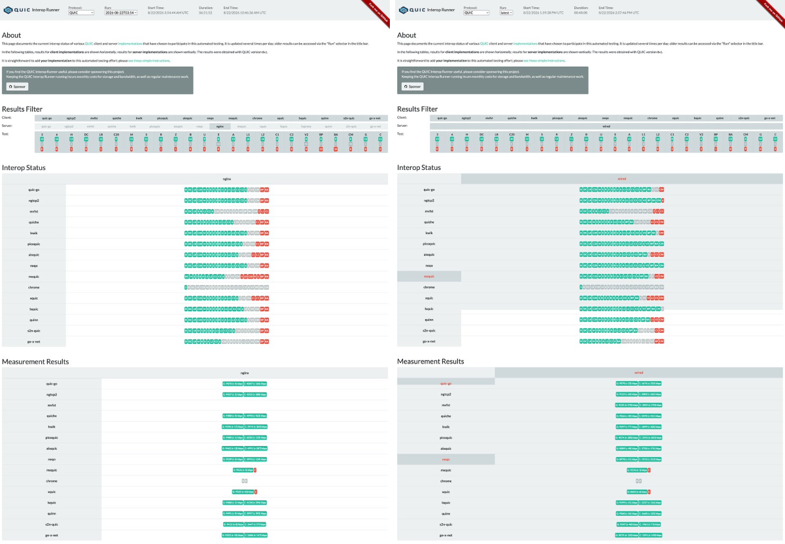Viewport: 785px width, 544px height.
Task: Click the Sponsor button on the wired page
Action: [x=412, y=86]
